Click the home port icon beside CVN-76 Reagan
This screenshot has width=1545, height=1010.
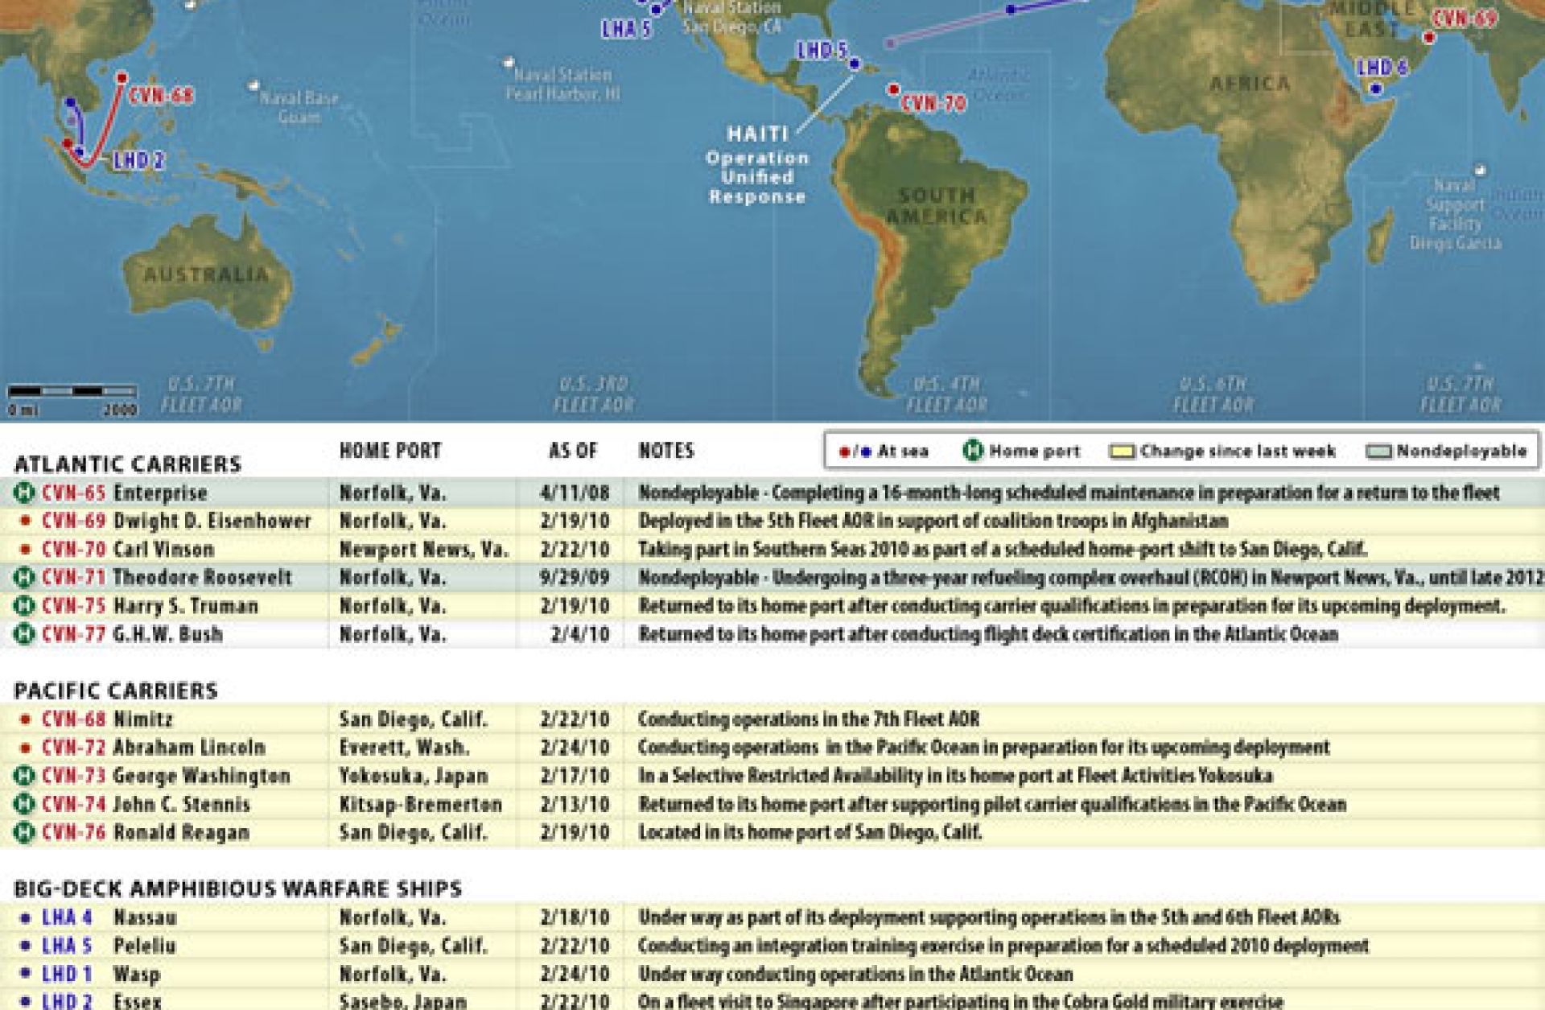coord(24,832)
